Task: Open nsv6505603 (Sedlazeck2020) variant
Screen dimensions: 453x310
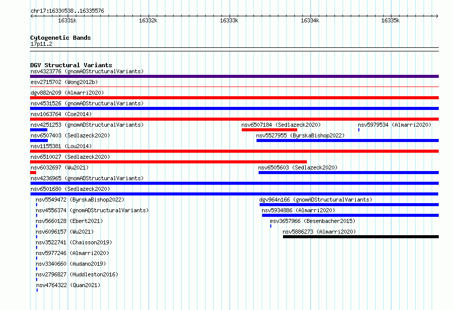Action: tap(298, 167)
